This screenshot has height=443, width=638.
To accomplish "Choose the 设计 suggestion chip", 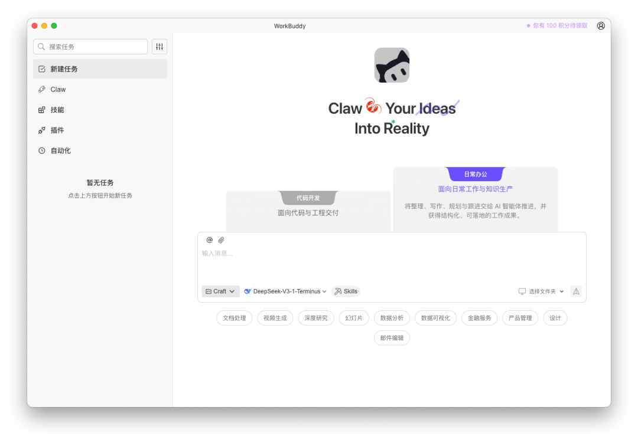I will pos(555,318).
